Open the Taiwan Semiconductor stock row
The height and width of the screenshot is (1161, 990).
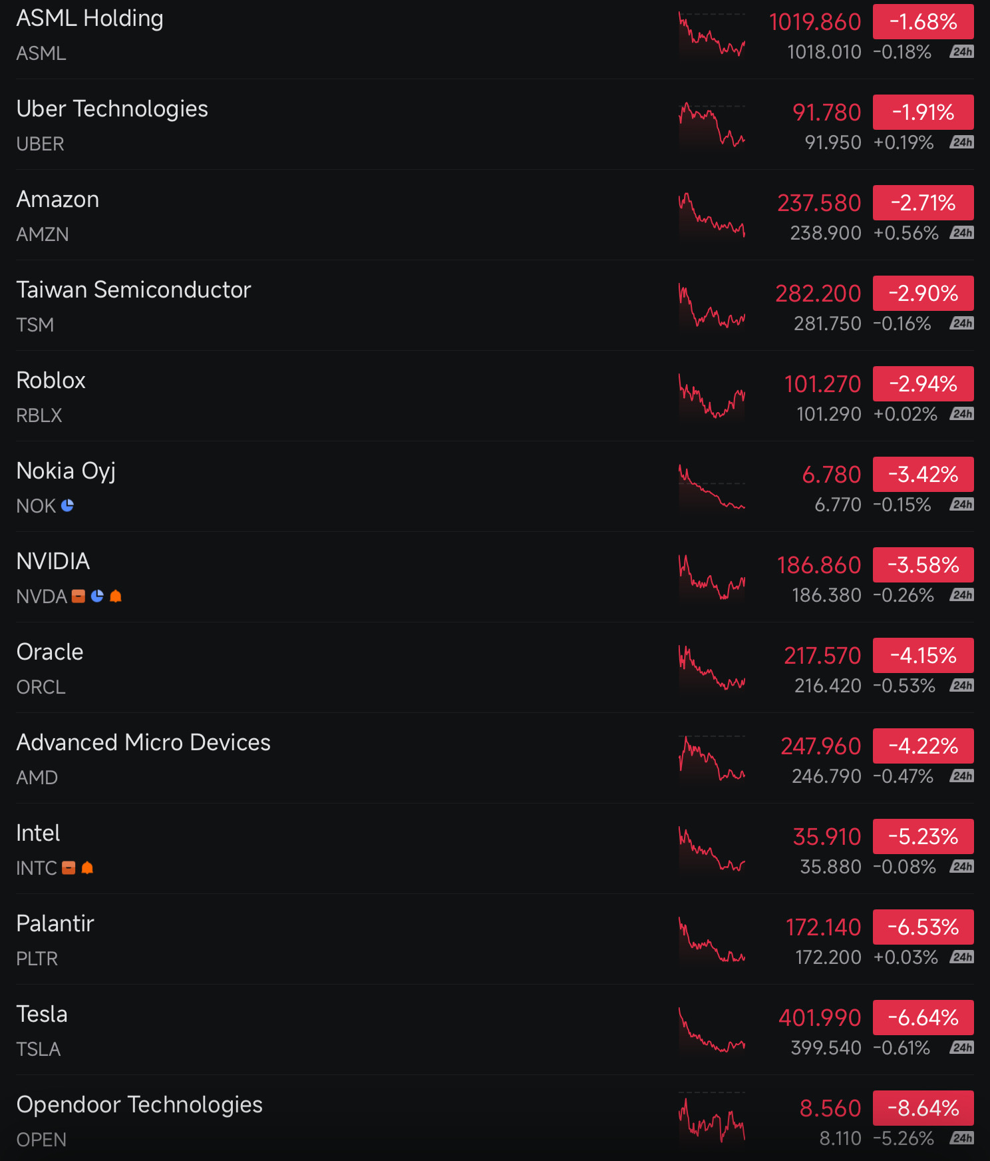click(x=495, y=306)
